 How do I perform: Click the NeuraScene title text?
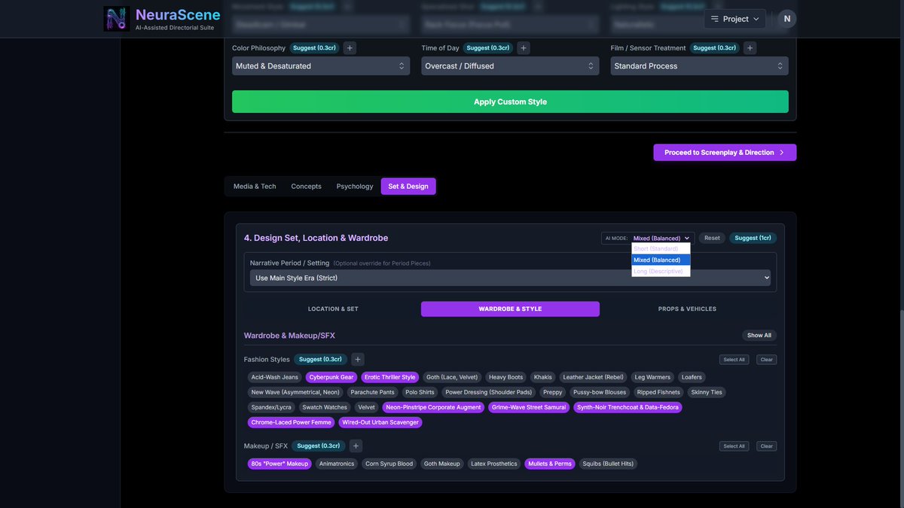178,14
